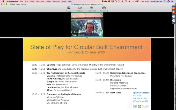This screenshot has width=176, height=110.
Task: Select Teppo Lehtinen's webcam thumbnail
Action: pyautogui.click(x=87, y=25)
